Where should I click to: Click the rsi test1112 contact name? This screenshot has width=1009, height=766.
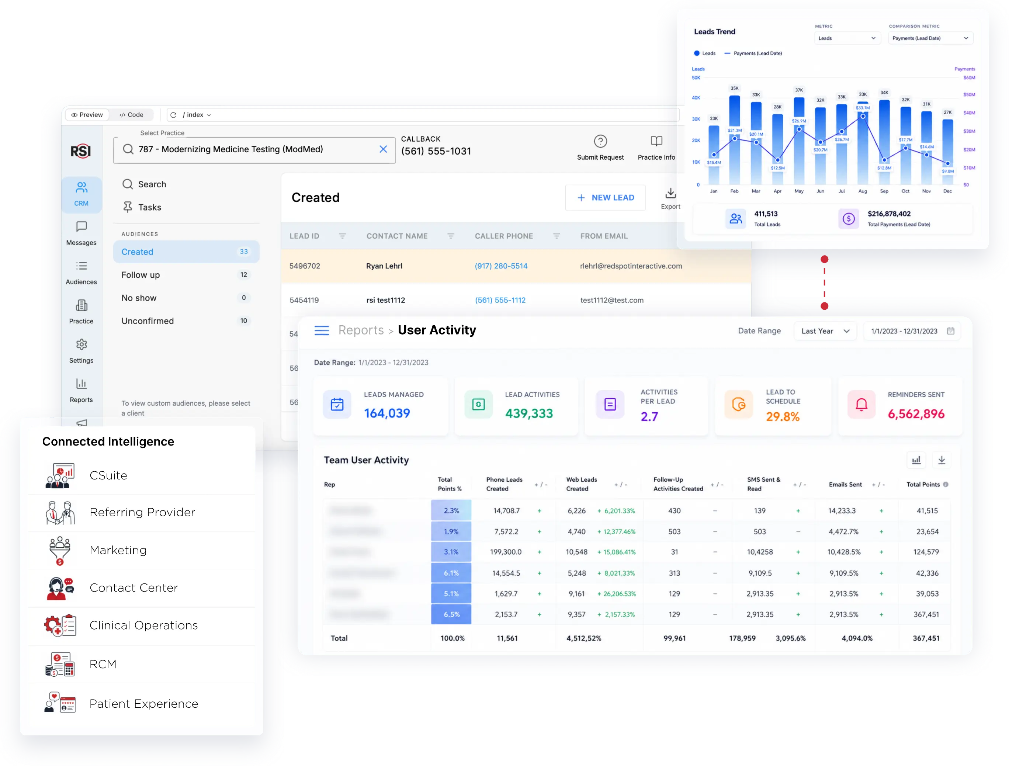coord(386,300)
